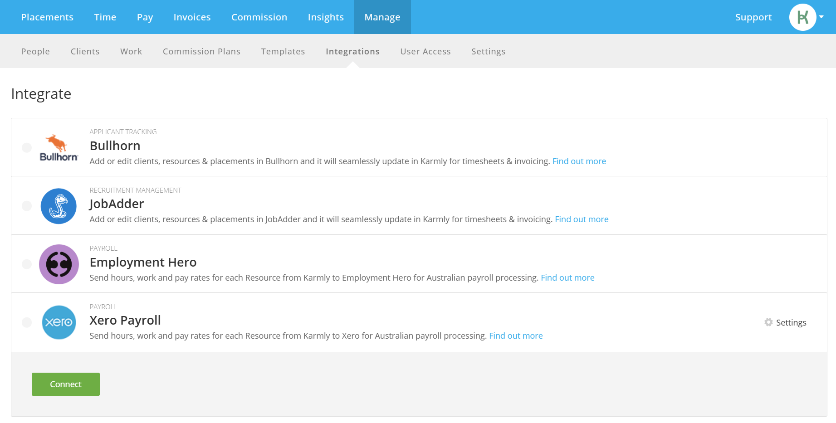Open the Settings sub-navigation tab

(488, 52)
